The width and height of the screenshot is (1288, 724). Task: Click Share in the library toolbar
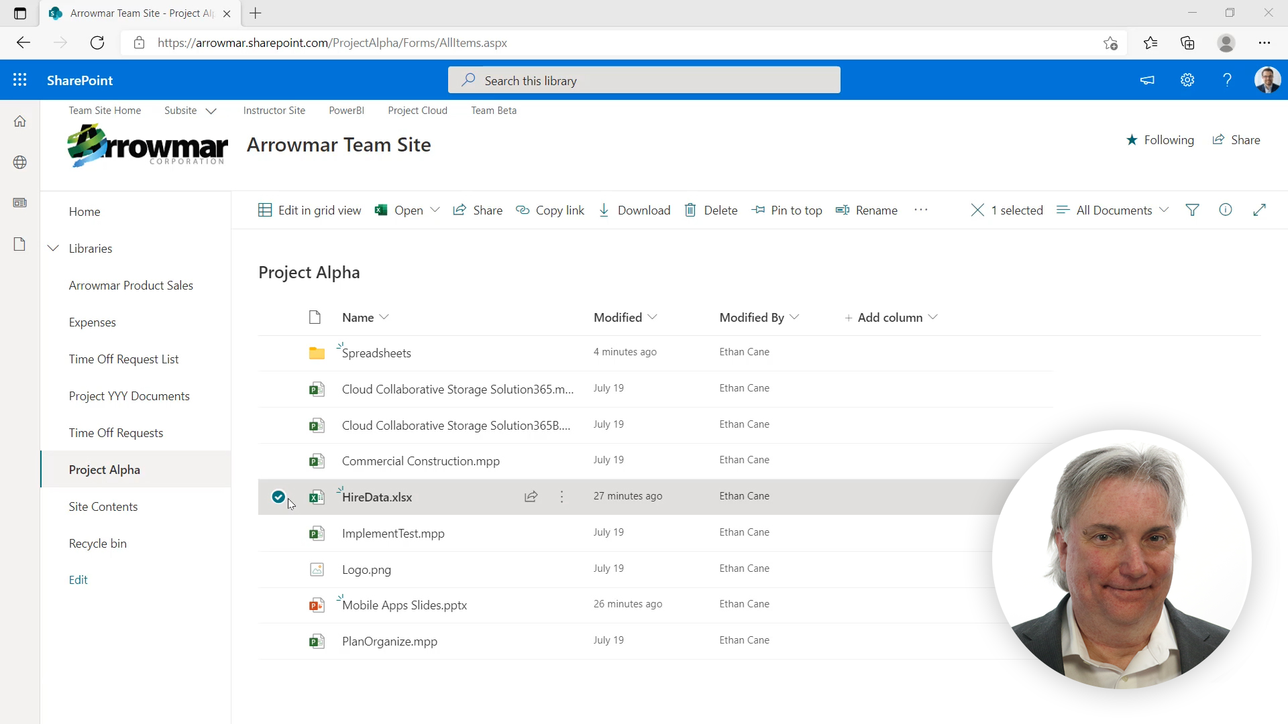tap(478, 210)
